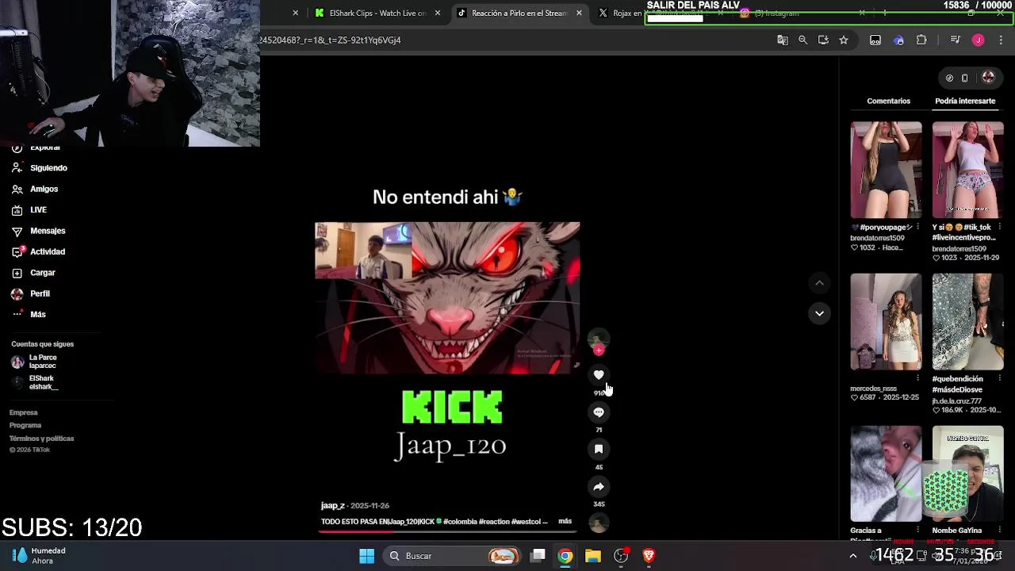1015x571 pixels.
Task: Click the video player frame
Action: pyautogui.click(x=447, y=297)
